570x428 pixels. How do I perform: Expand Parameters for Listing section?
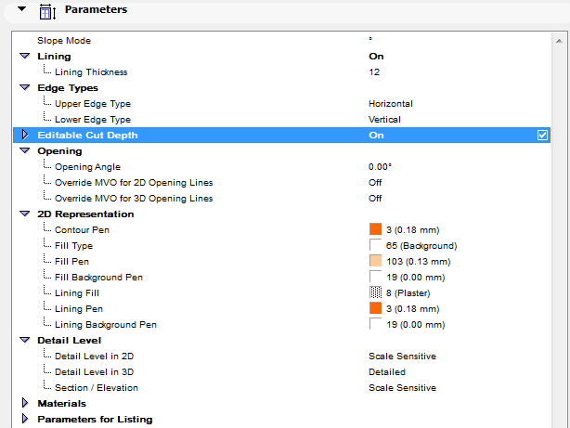[x=25, y=420]
